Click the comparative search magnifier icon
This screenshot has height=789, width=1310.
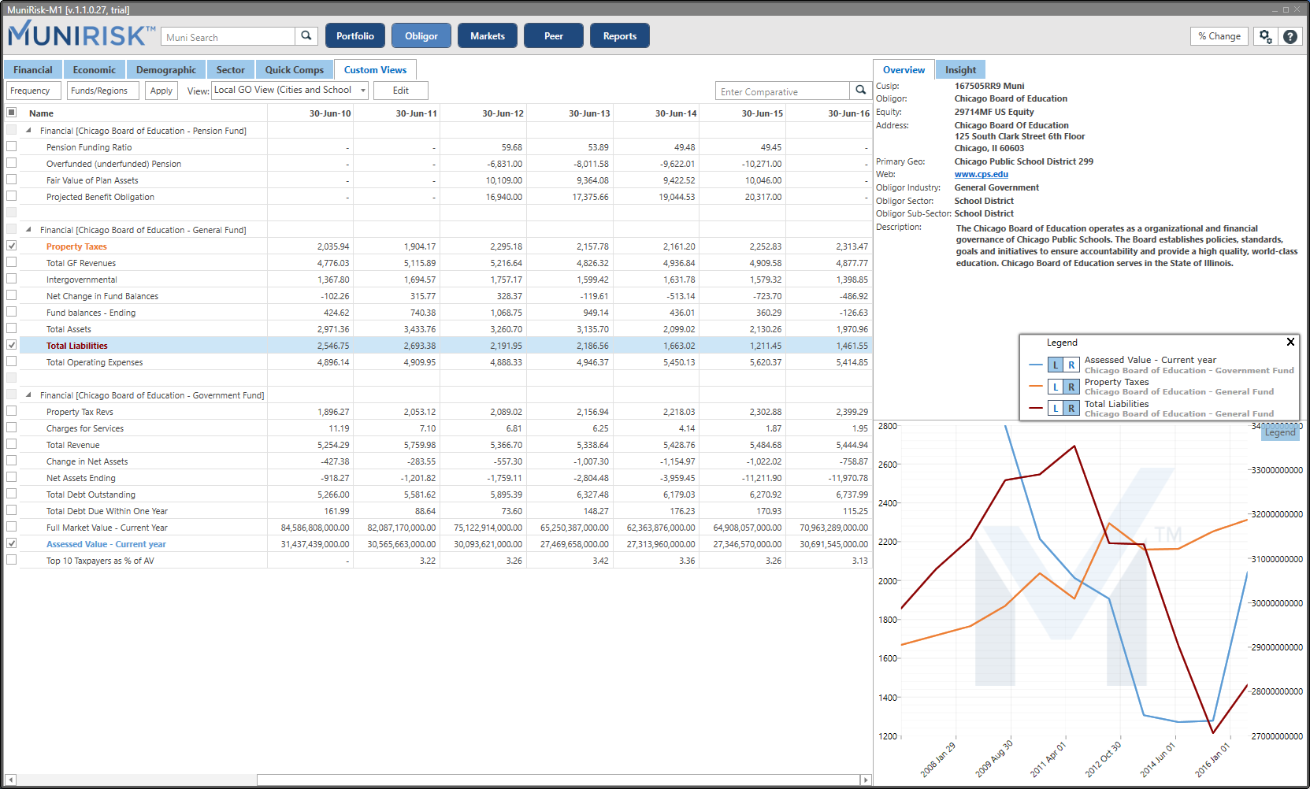point(860,91)
